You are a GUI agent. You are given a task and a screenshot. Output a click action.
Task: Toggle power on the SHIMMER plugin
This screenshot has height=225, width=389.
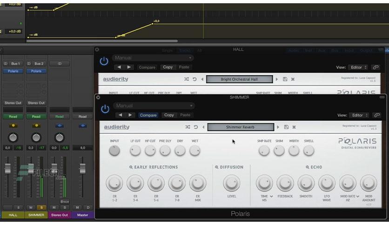point(105,109)
